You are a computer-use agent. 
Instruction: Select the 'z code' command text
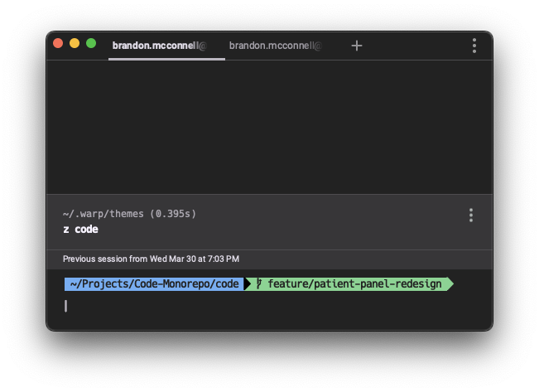click(x=81, y=230)
